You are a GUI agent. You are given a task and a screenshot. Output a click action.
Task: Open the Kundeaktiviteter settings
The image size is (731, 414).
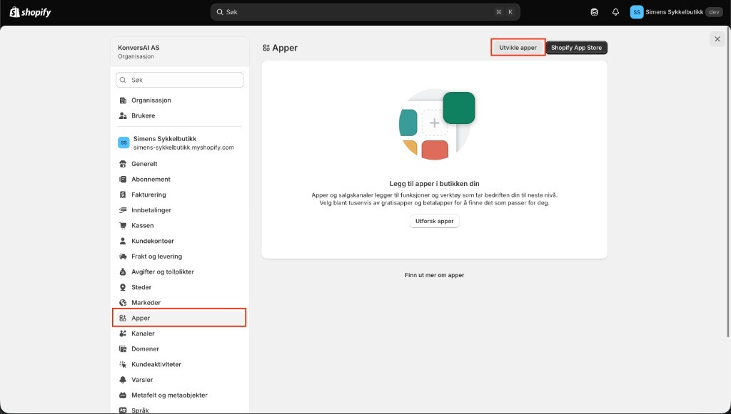tap(179, 363)
